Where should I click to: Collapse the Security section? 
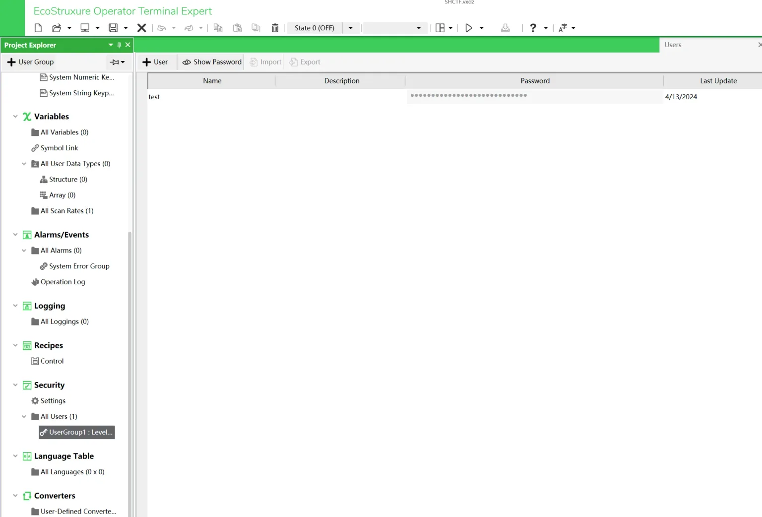tap(15, 385)
